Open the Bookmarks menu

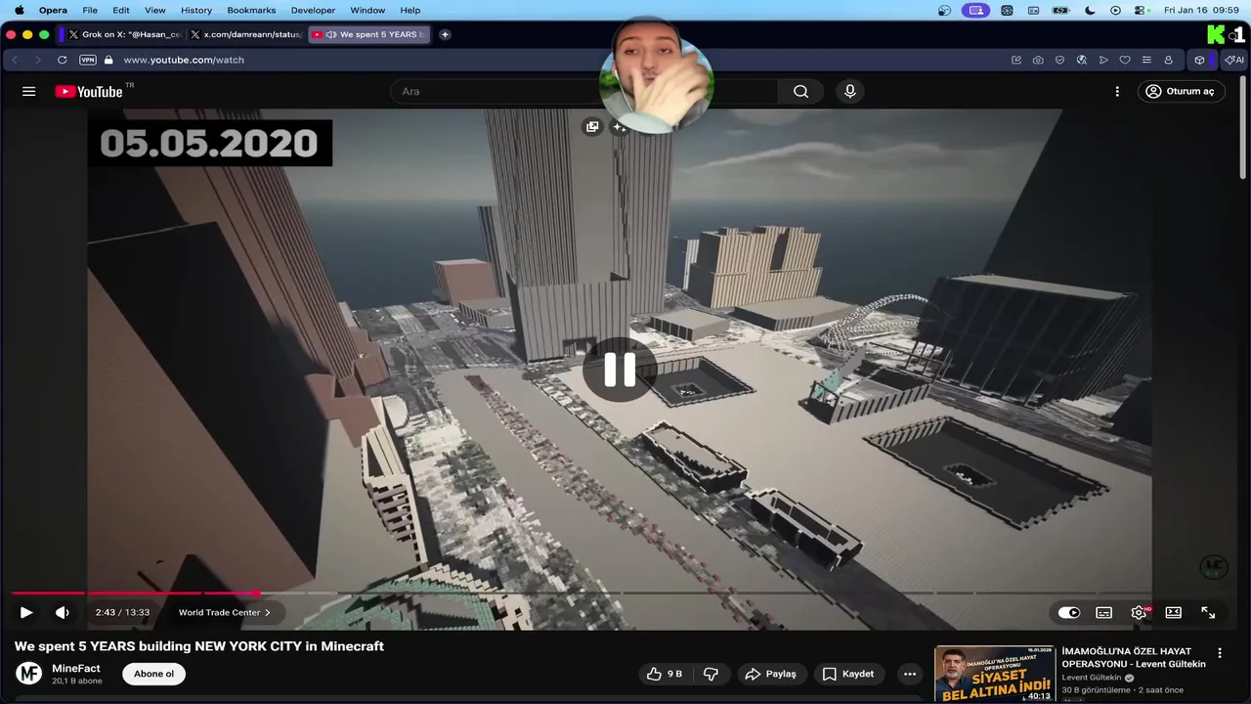[x=251, y=10]
